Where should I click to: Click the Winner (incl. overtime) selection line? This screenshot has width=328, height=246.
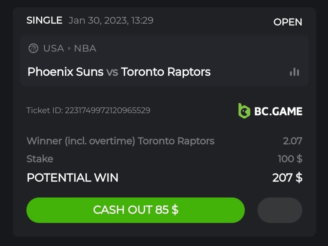point(120,141)
